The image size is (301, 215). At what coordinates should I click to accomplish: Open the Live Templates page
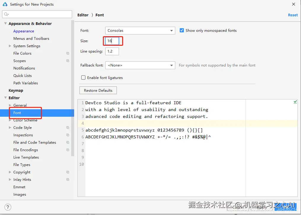click(x=26, y=157)
